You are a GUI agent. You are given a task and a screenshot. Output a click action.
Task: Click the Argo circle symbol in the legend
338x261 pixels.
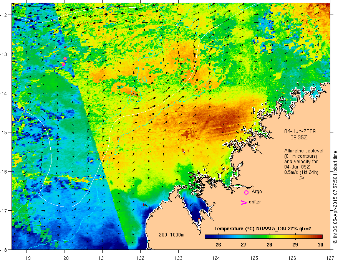tap(246, 192)
